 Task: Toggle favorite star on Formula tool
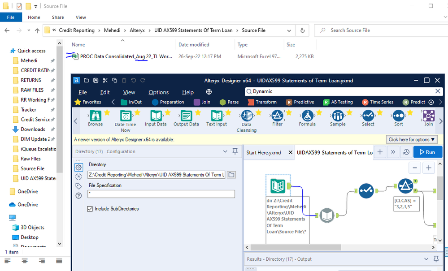(x=319, y=112)
